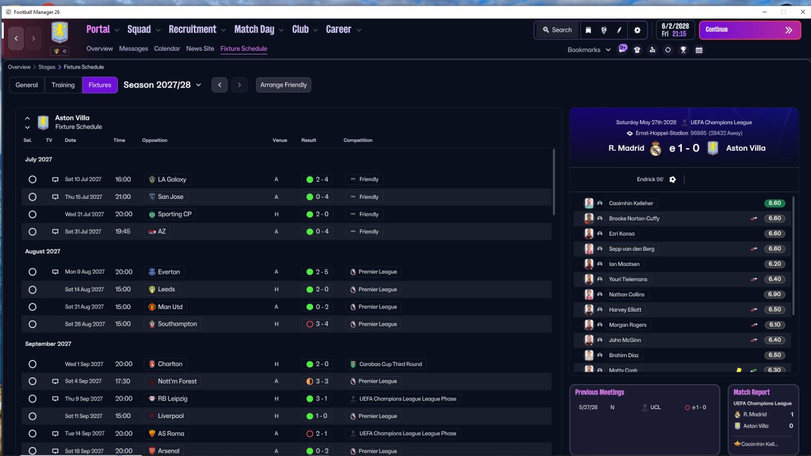Click the substitution icon for Harvey Elliott
The image size is (811, 456).
click(x=754, y=310)
